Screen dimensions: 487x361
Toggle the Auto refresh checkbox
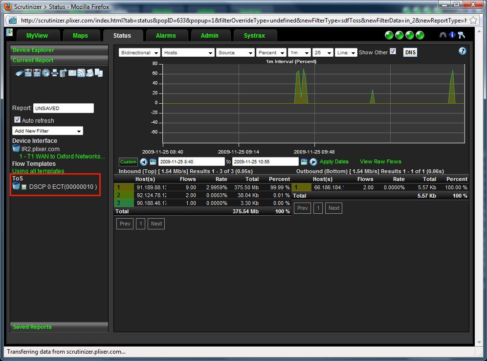coord(18,120)
